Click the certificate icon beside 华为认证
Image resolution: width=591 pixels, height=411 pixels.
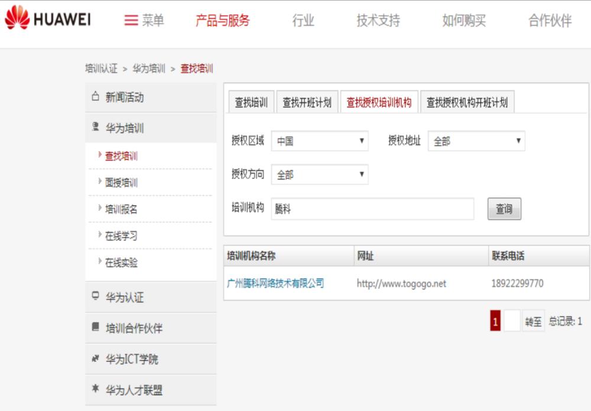coord(95,296)
